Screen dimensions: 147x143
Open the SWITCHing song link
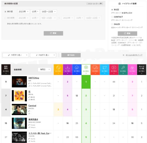click(x=34, y=78)
